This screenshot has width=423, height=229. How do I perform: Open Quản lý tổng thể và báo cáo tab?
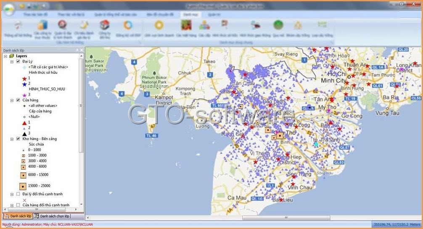pyautogui.click(x=116, y=15)
